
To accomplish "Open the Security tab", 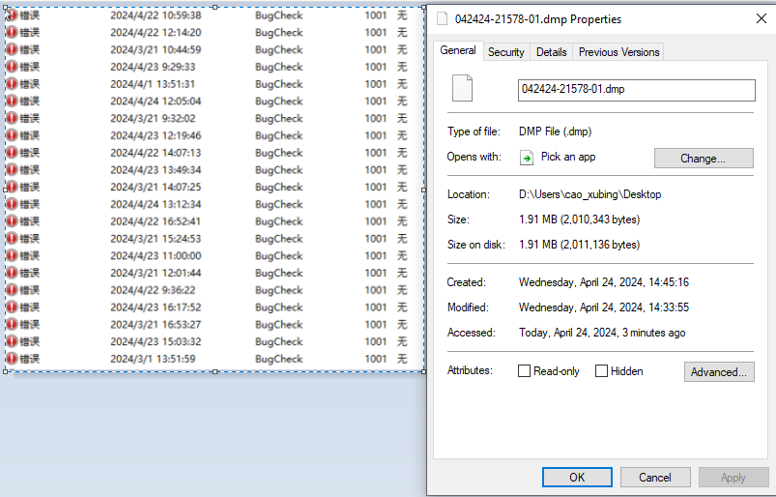I will pos(505,52).
